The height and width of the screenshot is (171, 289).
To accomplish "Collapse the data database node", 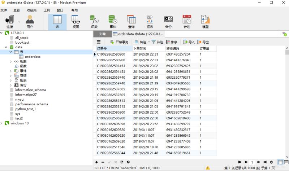I will coord(6,47).
